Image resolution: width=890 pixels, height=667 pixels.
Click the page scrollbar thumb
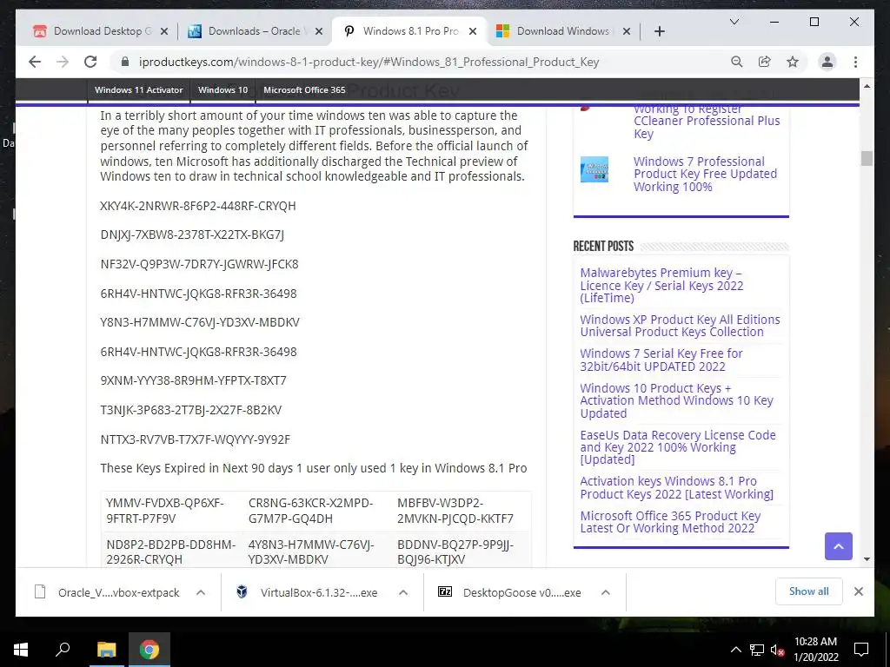coord(867,158)
